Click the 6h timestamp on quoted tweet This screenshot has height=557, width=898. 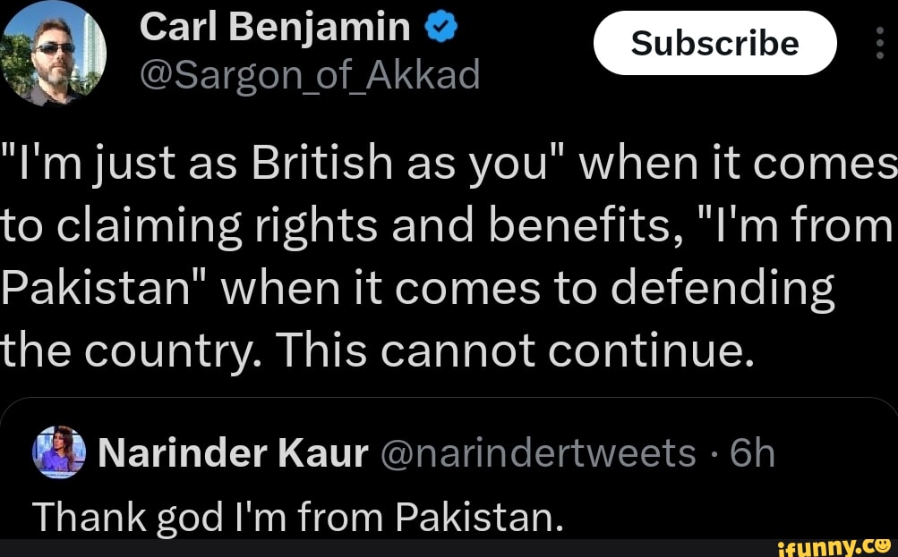tap(751, 454)
